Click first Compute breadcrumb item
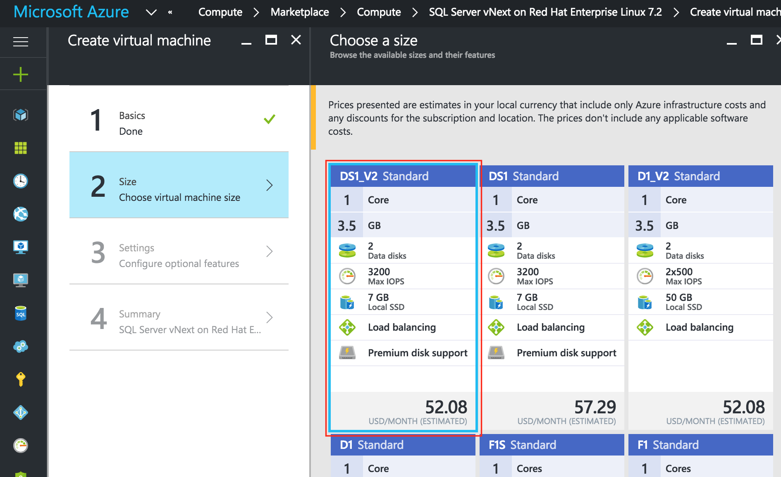The height and width of the screenshot is (477, 781). click(x=220, y=12)
